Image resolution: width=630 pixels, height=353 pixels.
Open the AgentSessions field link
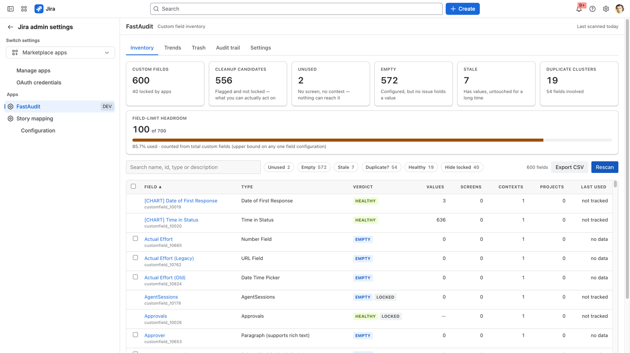[161, 297]
